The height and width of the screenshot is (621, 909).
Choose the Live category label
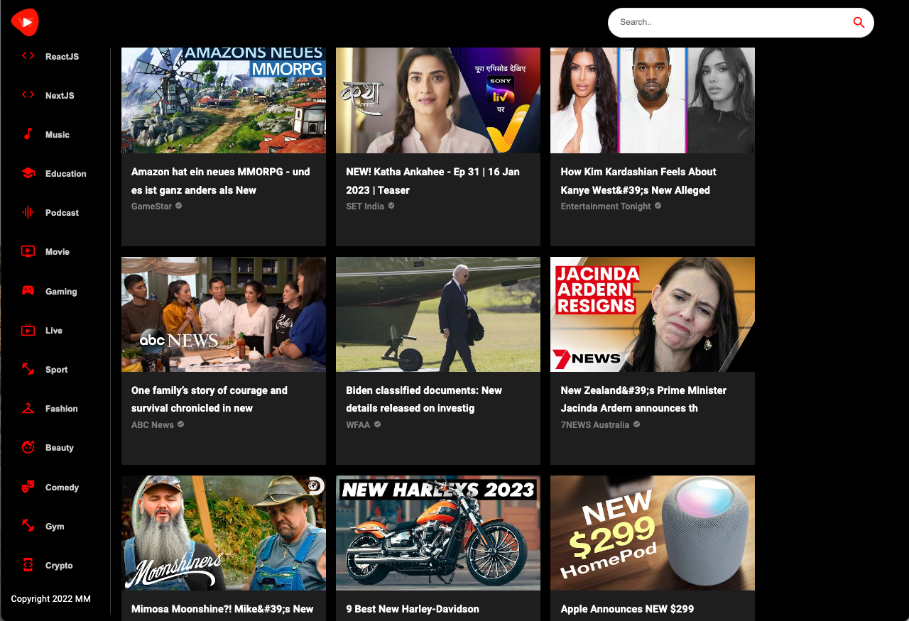coord(54,331)
